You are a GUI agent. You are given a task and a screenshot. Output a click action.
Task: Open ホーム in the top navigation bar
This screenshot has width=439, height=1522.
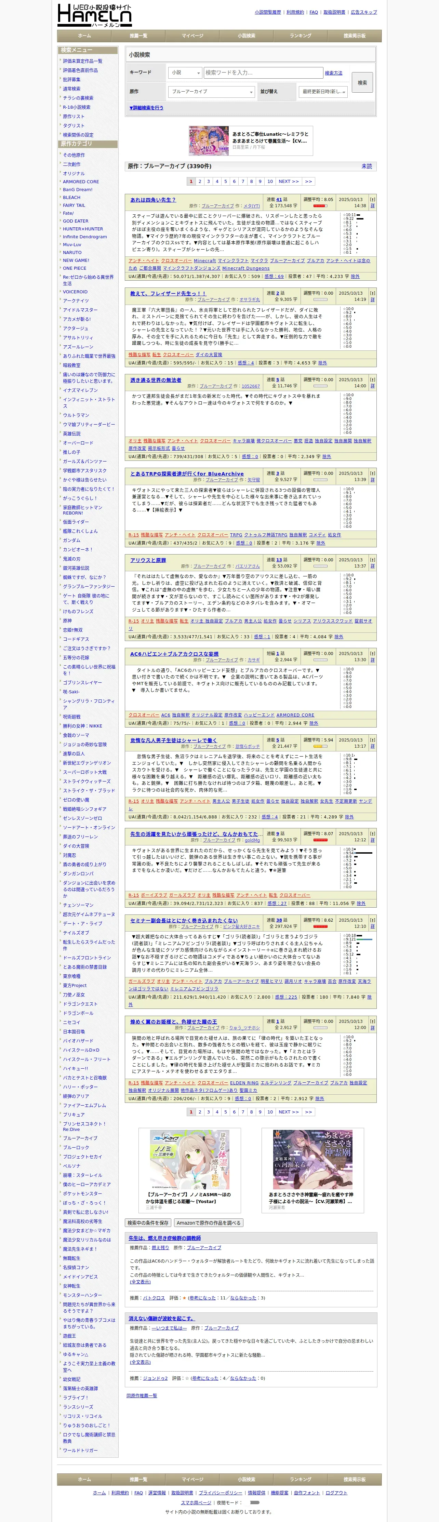pyautogui.click(x=84, y=36)
